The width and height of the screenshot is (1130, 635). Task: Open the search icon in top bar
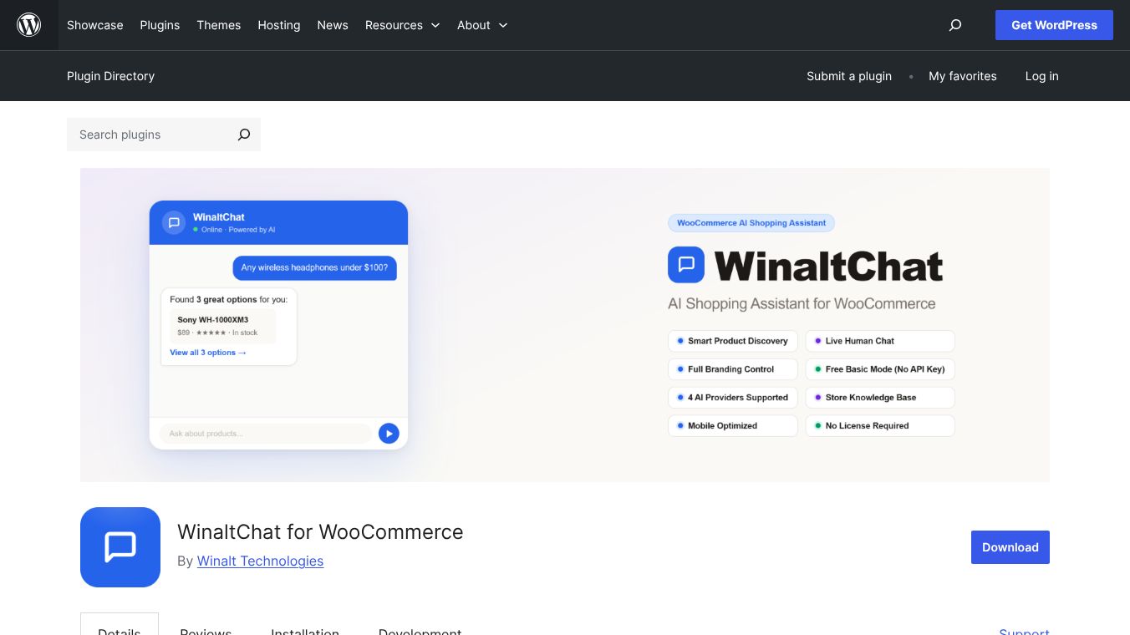point(955,25)
